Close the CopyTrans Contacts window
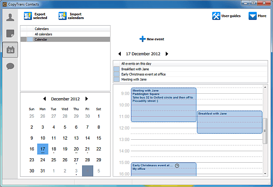Screen dimensions: 273x187 point(264,3)
